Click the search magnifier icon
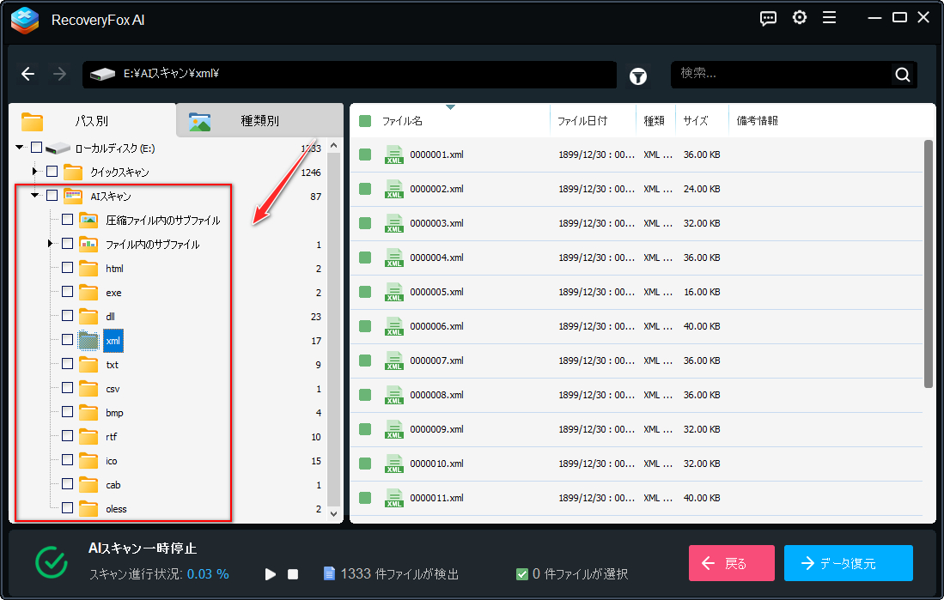 [902, 75]
